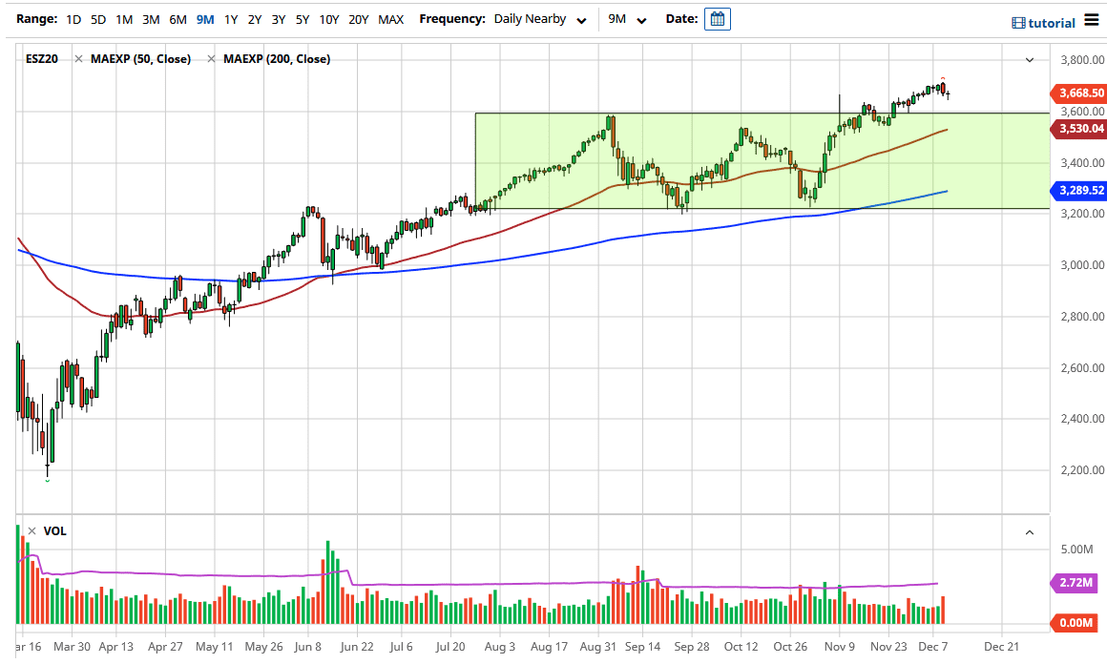Open the hamburger menu icon
The height and width of the screenshot is (664, 1107).
[x=1092, y=21]
